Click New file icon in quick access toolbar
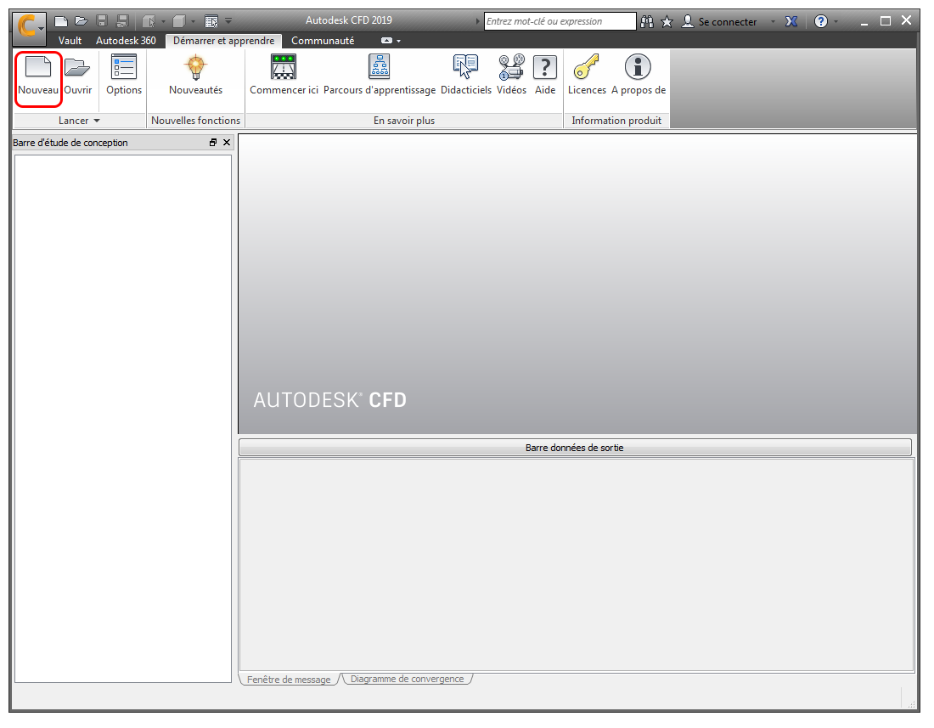The height and width of the screenshot is (728, 934). point(61,21)
